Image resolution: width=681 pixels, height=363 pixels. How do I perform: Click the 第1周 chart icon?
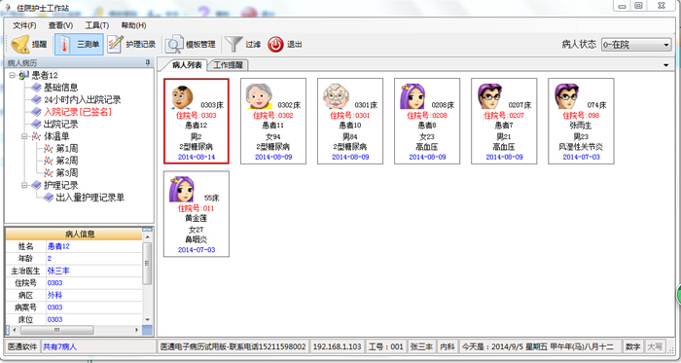coord(49,149)
